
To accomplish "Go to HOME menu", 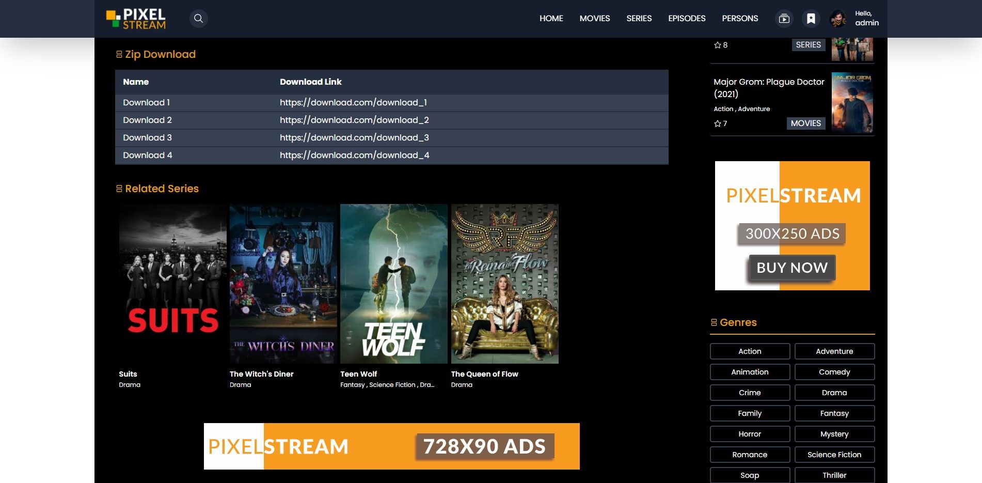I will (x=551, y=19).
